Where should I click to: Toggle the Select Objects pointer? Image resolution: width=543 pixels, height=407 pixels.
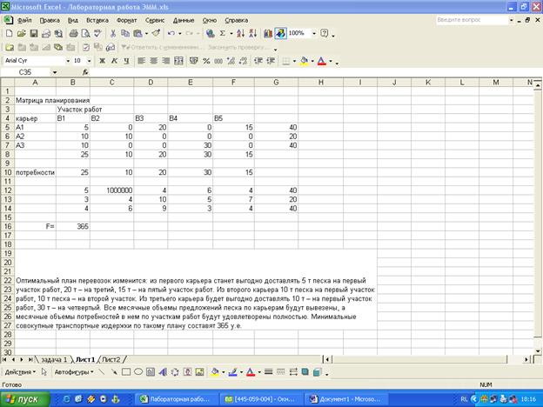(x=44, y=372)
